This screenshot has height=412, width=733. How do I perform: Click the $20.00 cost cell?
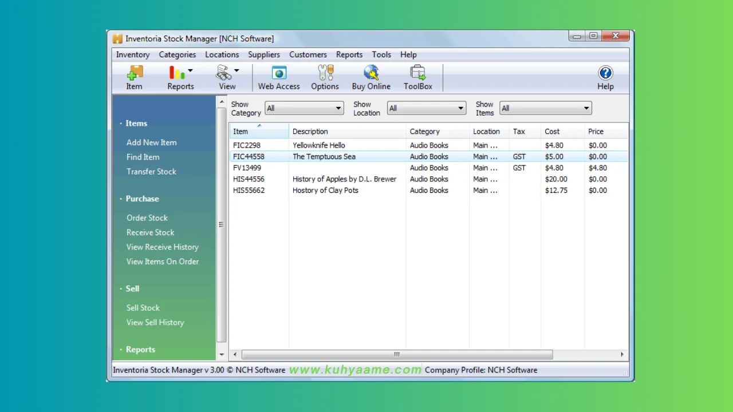tap(556, 179)
